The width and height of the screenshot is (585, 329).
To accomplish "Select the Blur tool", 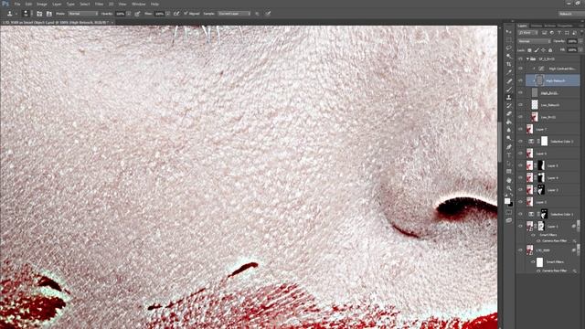I will tap(509, 130).
